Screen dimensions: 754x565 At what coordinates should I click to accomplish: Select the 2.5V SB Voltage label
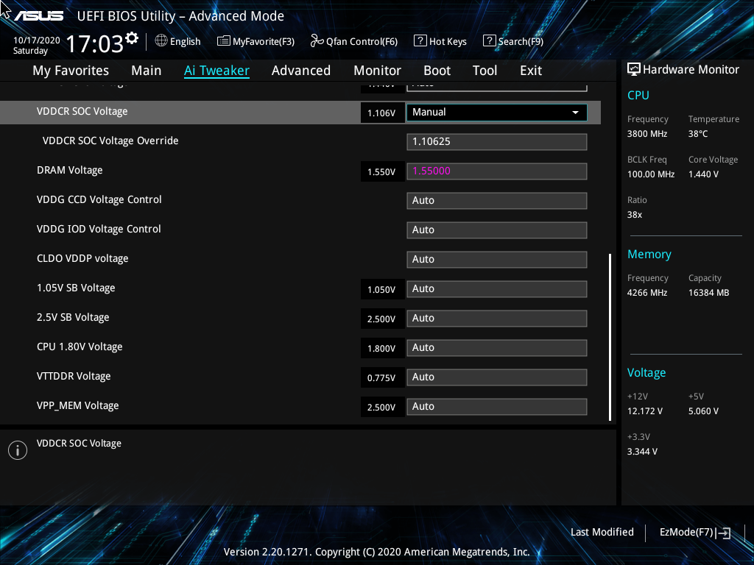(73, 318)
